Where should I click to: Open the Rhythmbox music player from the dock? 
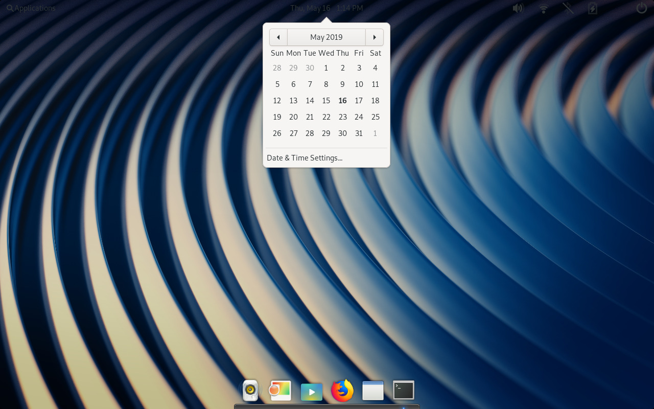coord(250,390)
